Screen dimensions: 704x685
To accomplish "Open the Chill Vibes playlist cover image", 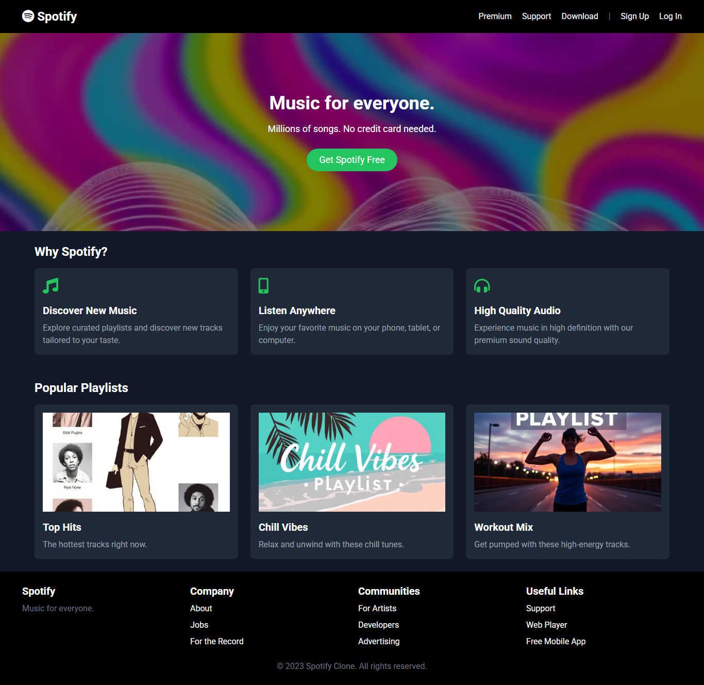I will 351,462.
